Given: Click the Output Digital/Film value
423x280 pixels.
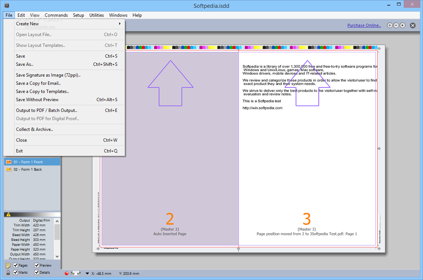Looking at the screenshot, I should 42,221.
